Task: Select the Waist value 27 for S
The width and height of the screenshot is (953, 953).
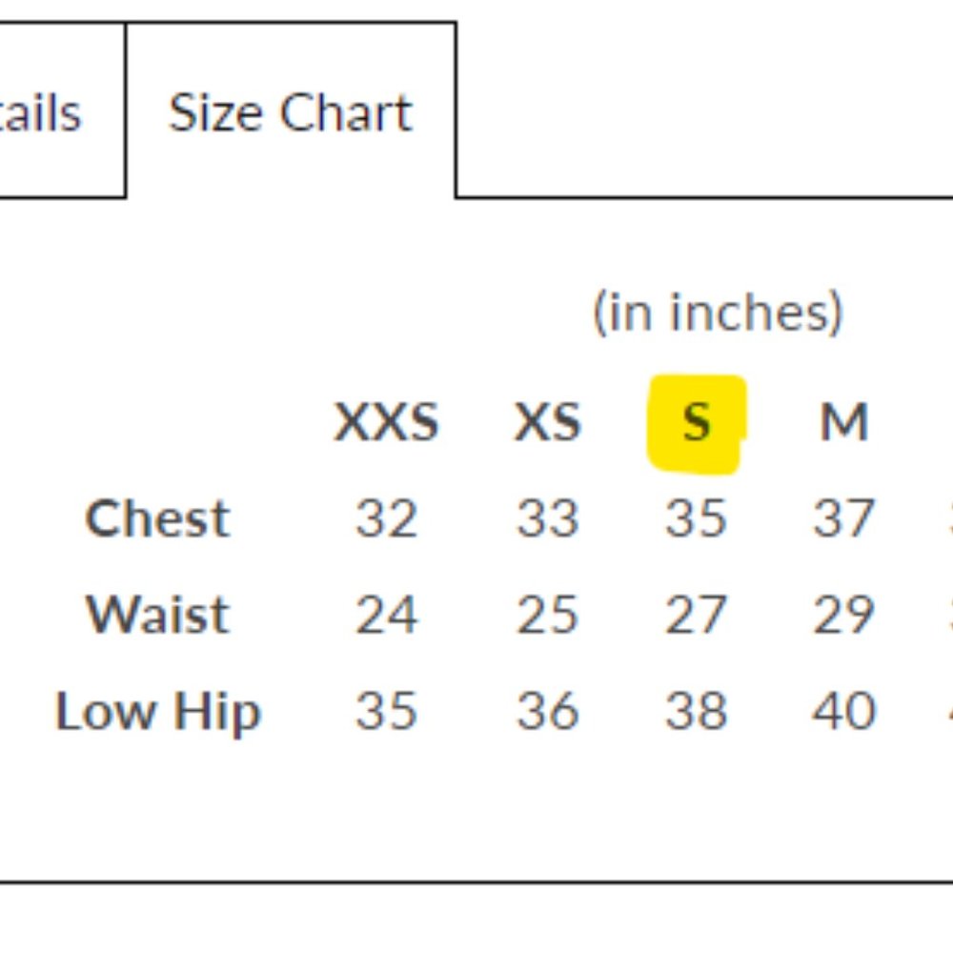Action: [697, 615]
